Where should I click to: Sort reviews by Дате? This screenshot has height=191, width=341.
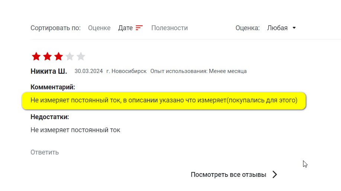[125, 28]
